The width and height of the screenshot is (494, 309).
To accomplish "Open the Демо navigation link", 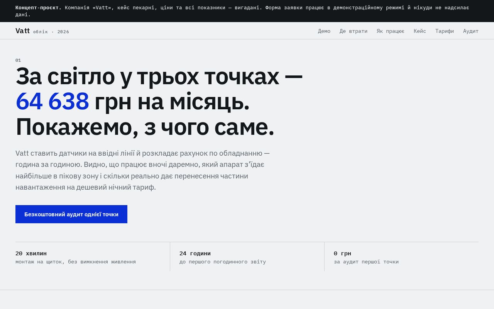I will click(324, 31).
